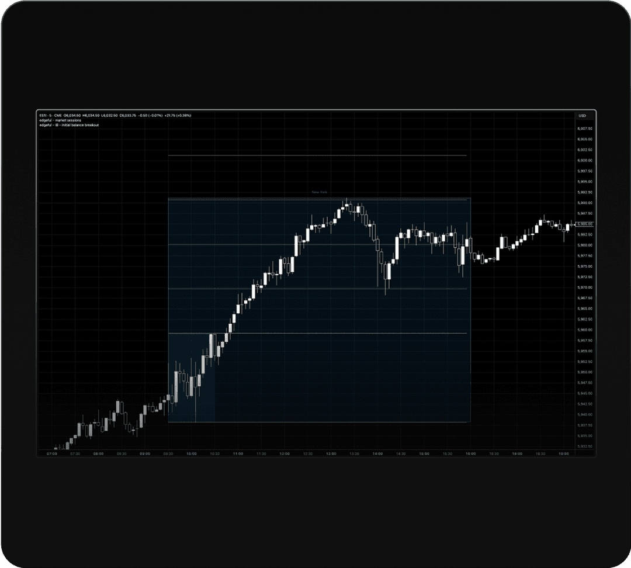This screenshot has width=631, height=568.
Task: Click the bottom border of the session box
Action: point(319,422)
